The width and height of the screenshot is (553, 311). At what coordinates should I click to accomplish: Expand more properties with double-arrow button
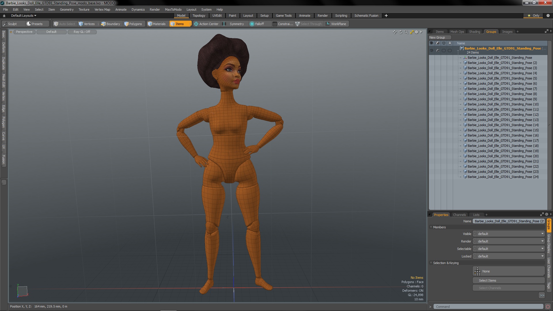coord(542,295)
